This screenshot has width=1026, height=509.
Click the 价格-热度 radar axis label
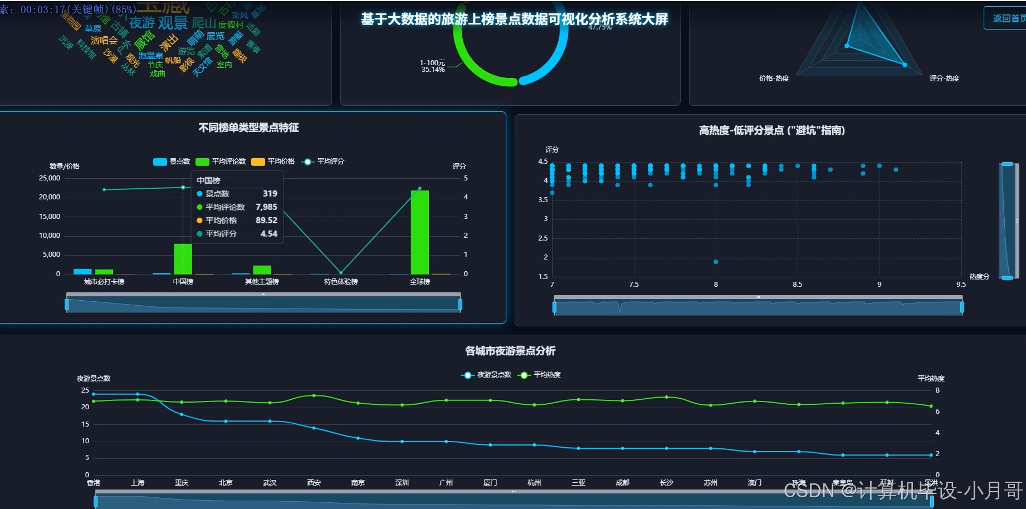[x=774, y=79]
